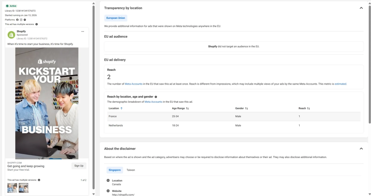
Task: Select the first ad version thumbnail
Action: pos(12,188)
